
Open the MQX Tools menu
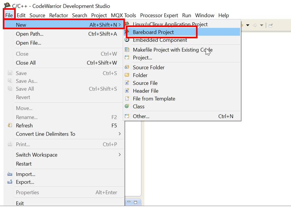tap(123, 15)
